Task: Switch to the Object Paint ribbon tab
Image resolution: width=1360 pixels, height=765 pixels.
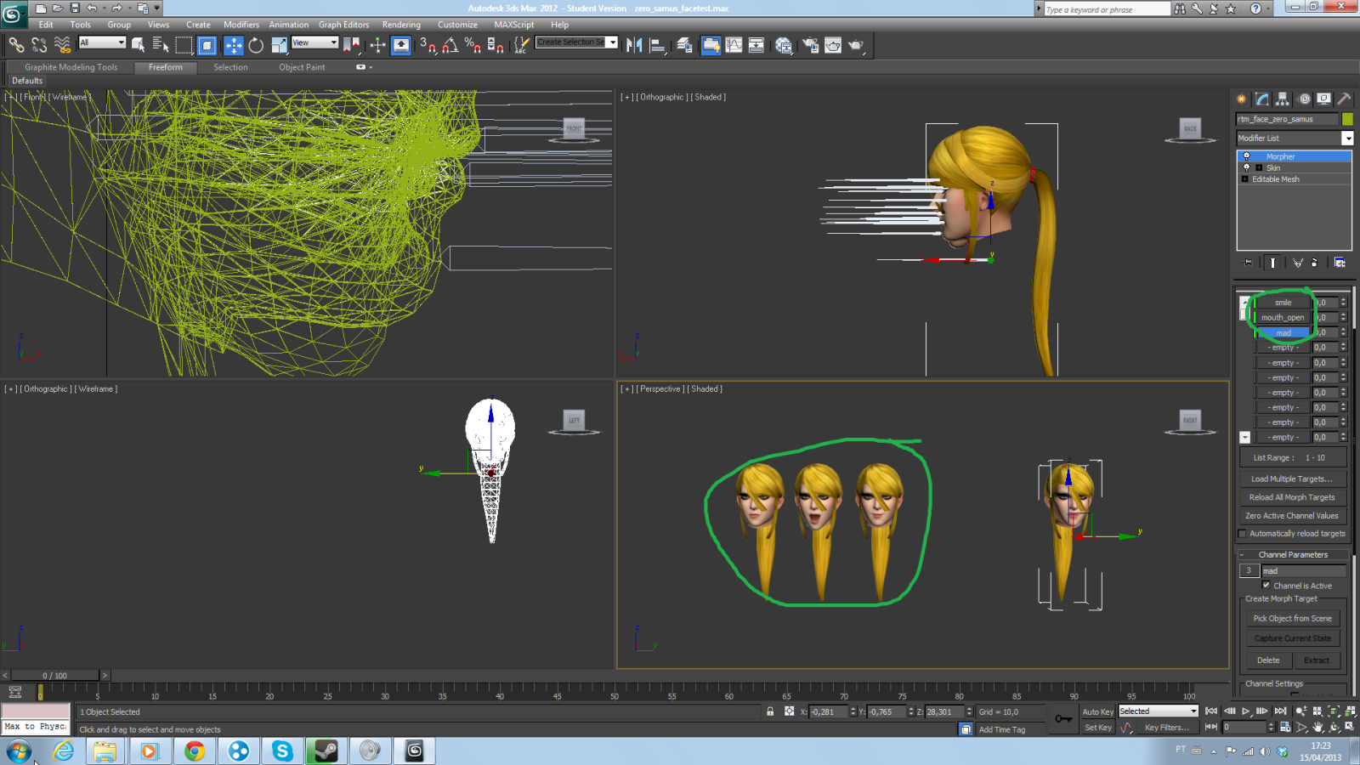Action: tap(302, 67)
